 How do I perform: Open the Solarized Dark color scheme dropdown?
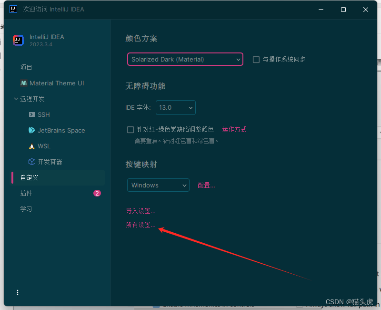[x=185, y=59]
